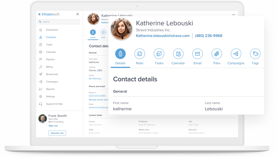Click the small Details tab icon in background page

tap(93, 32)
